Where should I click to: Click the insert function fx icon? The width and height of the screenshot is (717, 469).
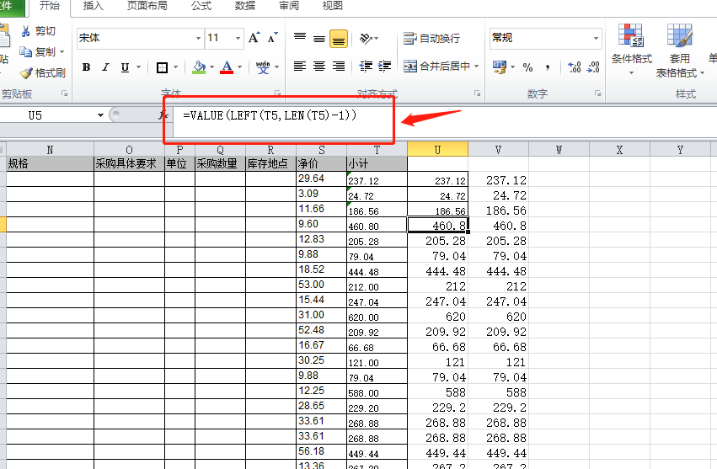click(x=163, y=115)
